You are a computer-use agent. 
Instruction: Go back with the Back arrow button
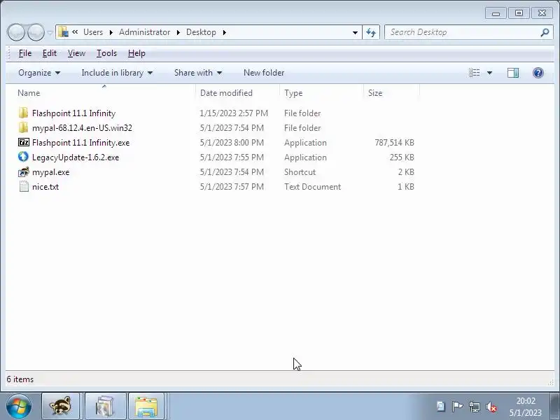(x=16, y=32)
